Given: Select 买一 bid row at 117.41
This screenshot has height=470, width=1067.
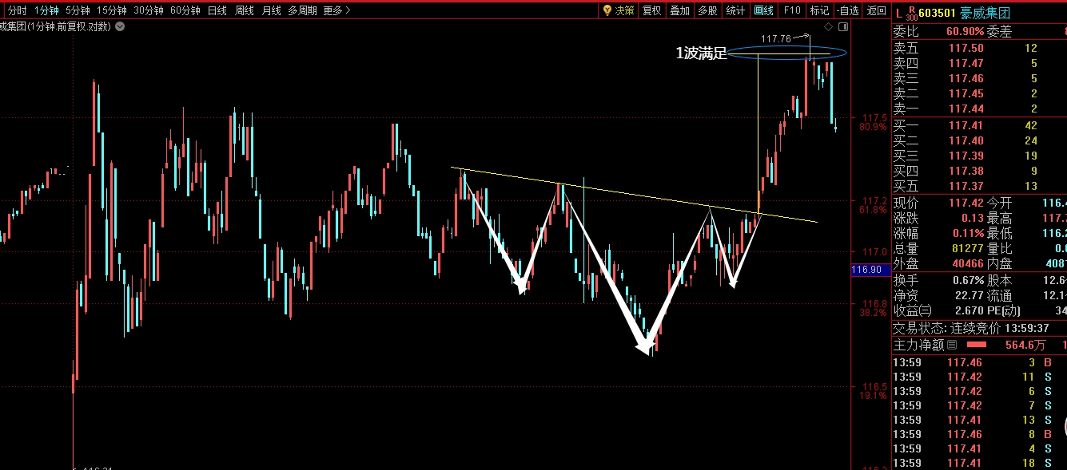Looking at the screenshot, I should [x=979, y=125].
